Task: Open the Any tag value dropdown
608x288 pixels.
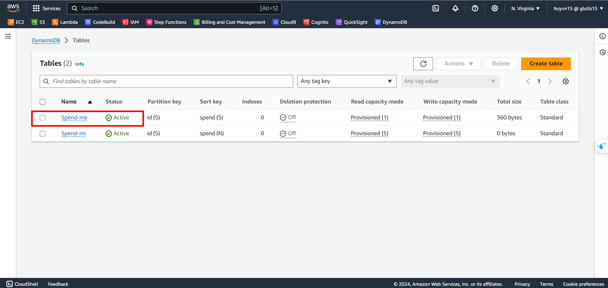Action: click(450, 81)
